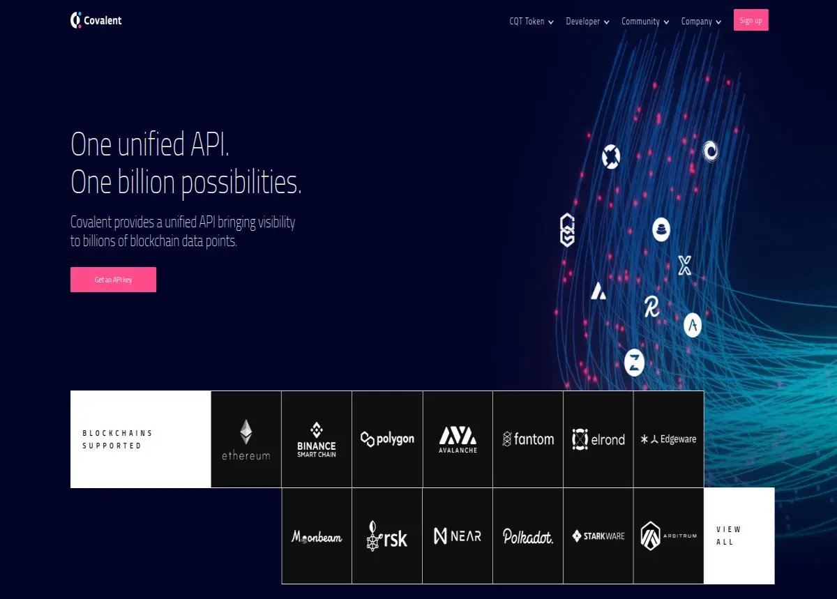Click the 0x protocol icon in hero graphic
The width and height of the screenshot is (837, 599).
pyautogui.click(x=611, y=157)
